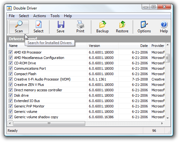Select the Disk drive row name
This screenshot has height=142, width=179.
tap(21, 95)
